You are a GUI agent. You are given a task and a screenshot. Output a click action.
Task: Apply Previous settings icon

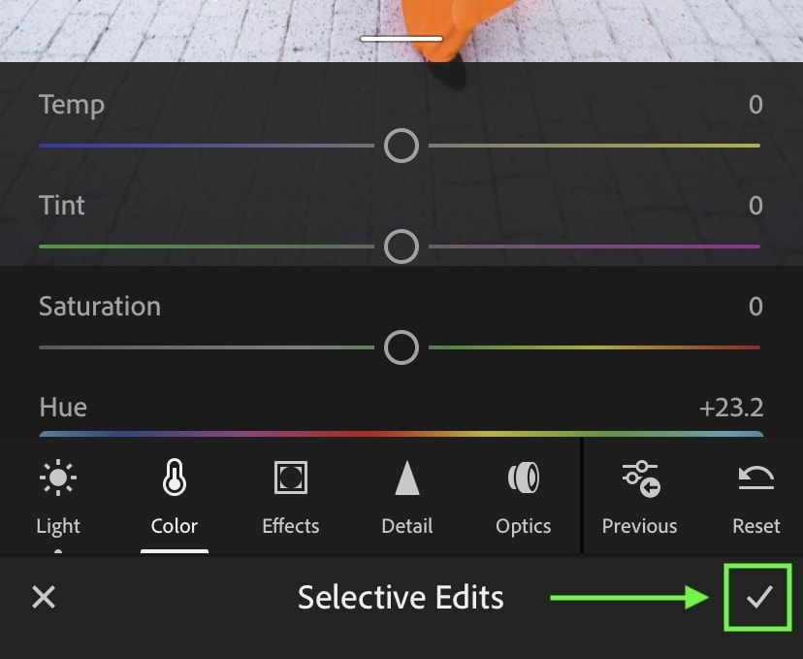641,478
